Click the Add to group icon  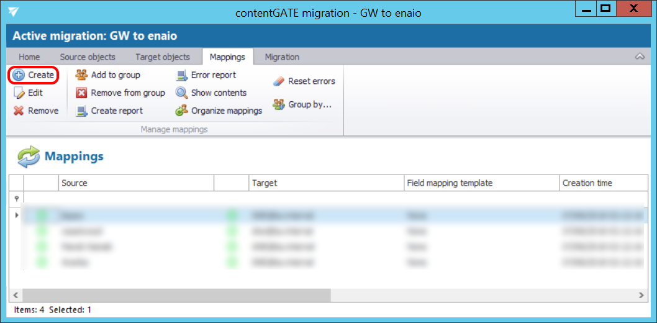click(x=81, y=75)
